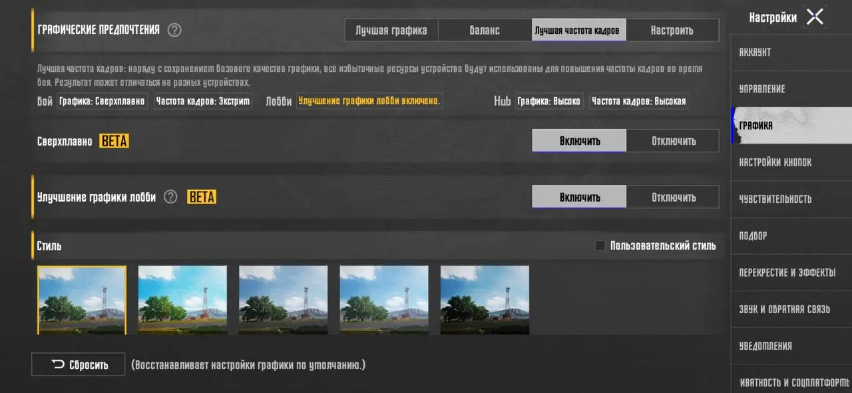Select the Лучшая графика preset
This screenshot has height=393, width=852.
[x=391, y=30]
